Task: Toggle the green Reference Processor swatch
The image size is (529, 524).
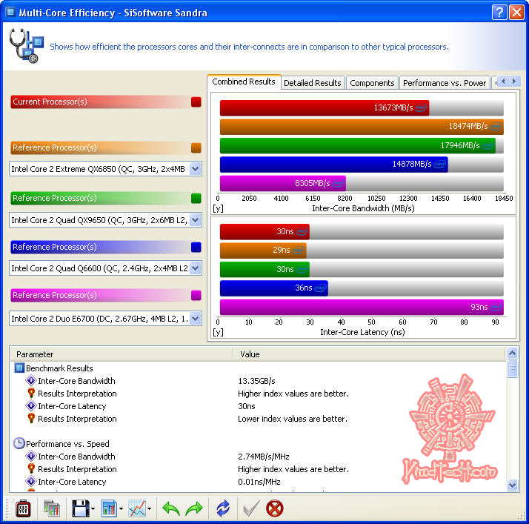Action: 196,198
